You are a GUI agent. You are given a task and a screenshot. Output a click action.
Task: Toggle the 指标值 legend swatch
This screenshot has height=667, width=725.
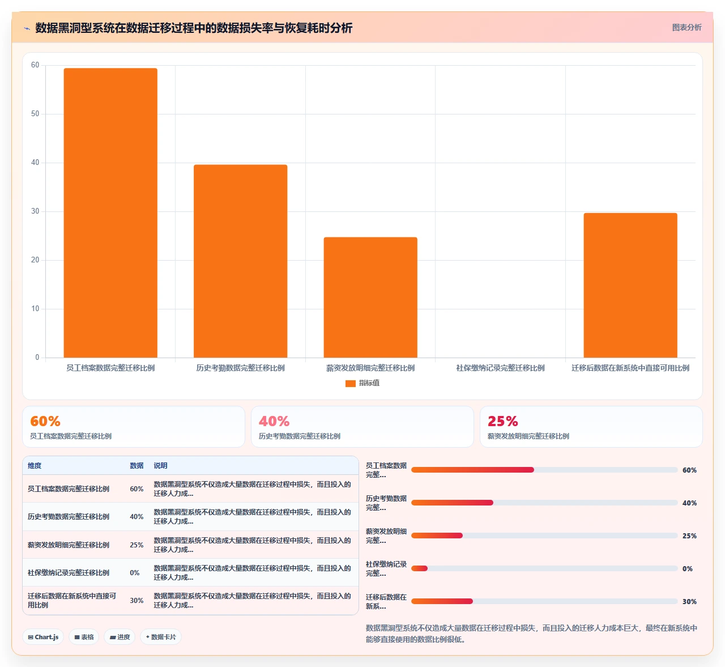click(x=350, y=384)
